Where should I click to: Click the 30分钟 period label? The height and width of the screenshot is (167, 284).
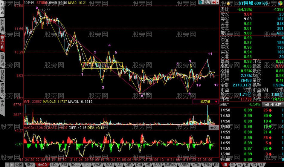point(29,3)
